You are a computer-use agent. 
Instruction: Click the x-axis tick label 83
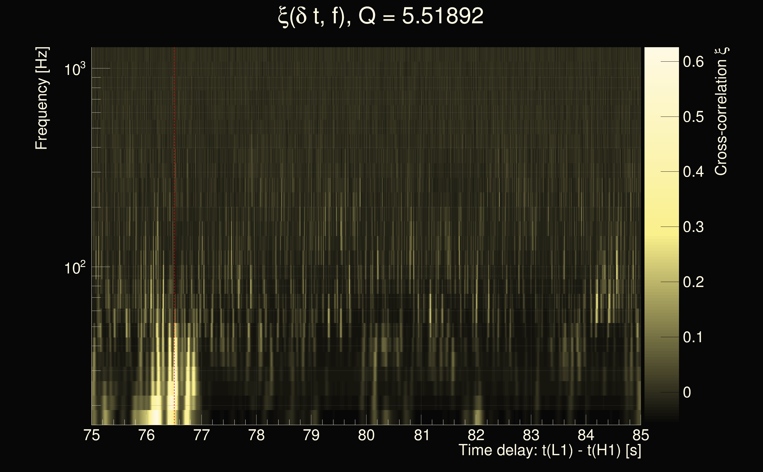(531, 435)
